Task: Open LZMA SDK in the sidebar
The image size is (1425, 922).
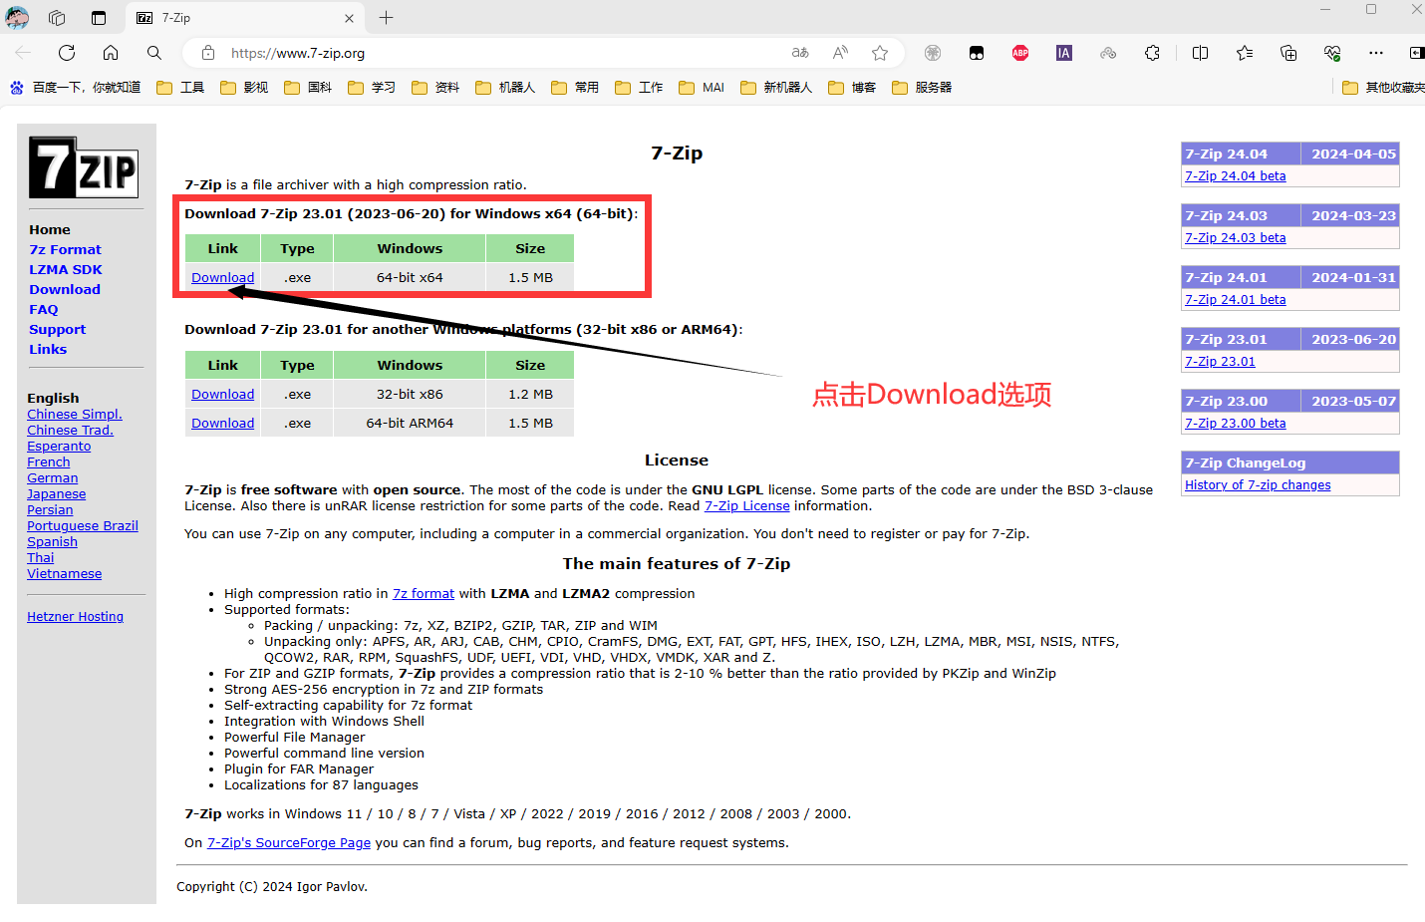Action: (66, 269)
